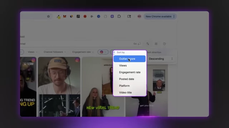Viewport: 229px width, 128px height.
Task: Open the Descending sort direction selector
Action: click(x=161, y=59)
